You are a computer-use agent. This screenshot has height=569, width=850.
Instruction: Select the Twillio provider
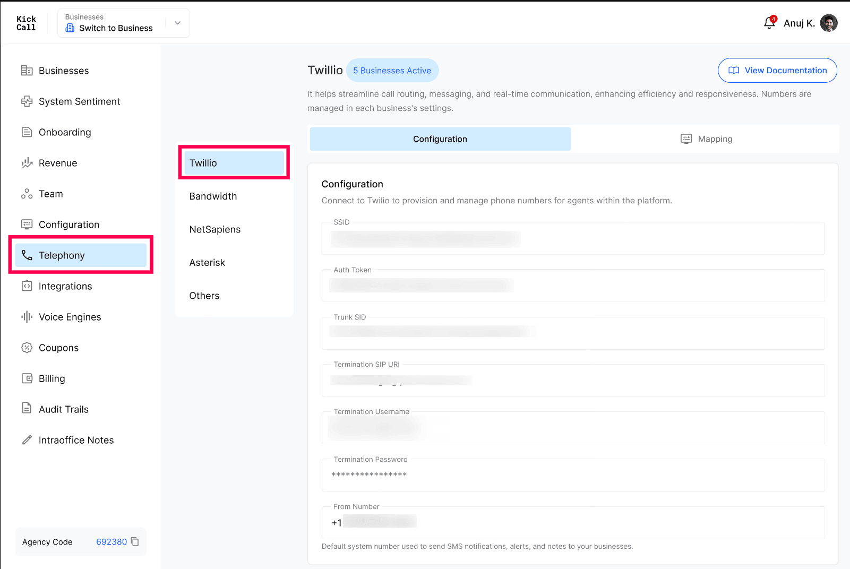[x=234, y=163]
